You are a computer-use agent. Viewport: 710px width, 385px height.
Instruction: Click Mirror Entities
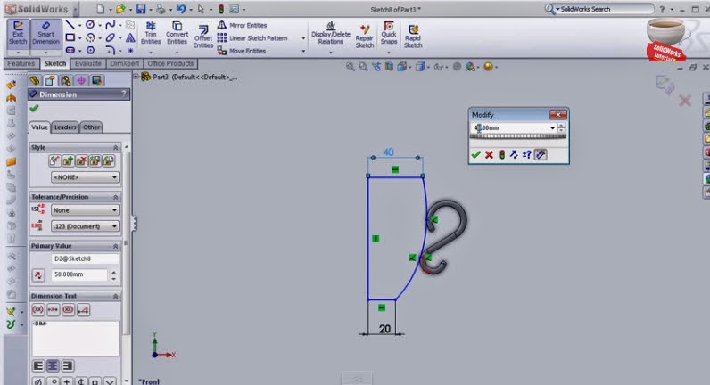243,25
